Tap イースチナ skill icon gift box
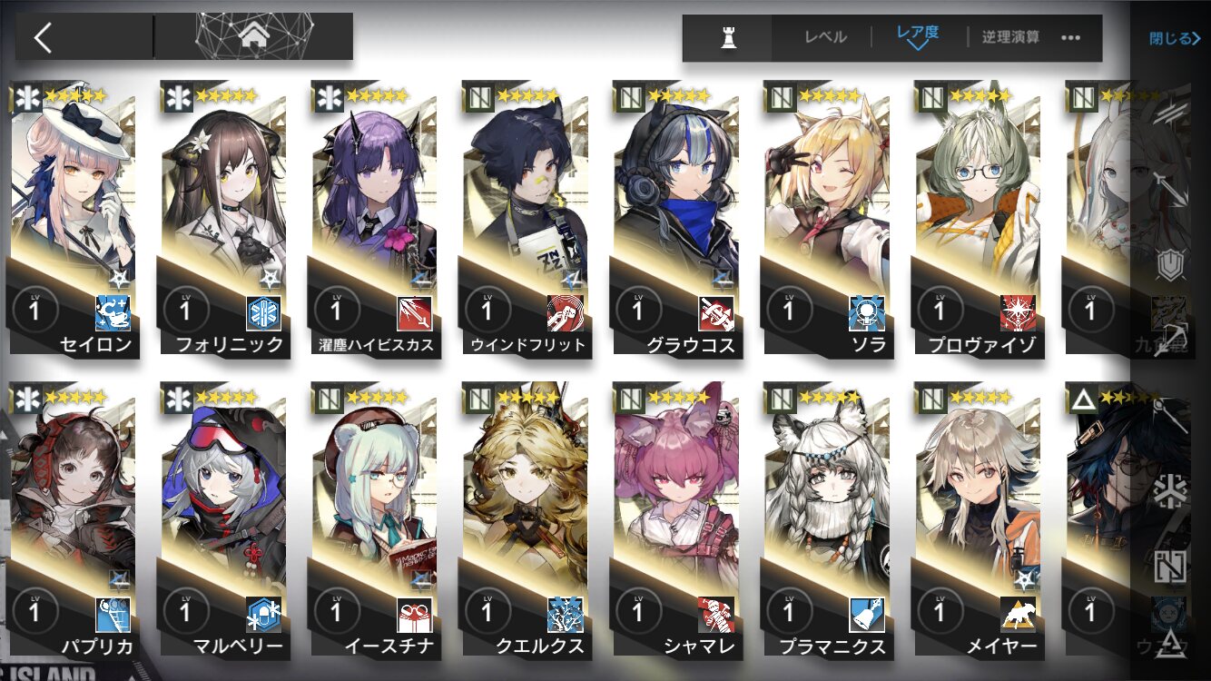The width and height of the screenshot is (1211, 681). 414,615
